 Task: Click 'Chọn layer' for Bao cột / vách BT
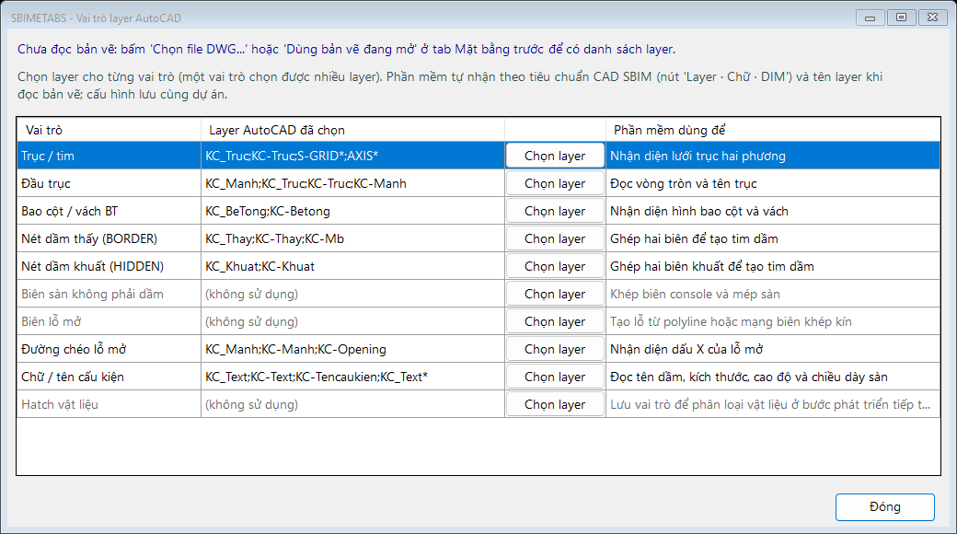coord(555,211)
